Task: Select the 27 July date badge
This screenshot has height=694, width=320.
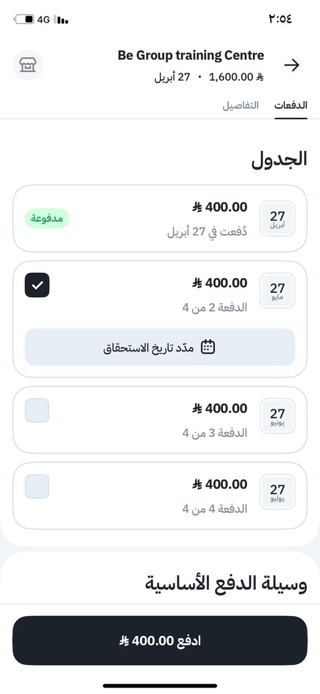Action: point(277,492)
